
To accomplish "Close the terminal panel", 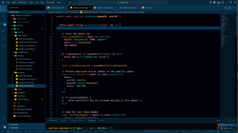I will (x=234, y=120).
